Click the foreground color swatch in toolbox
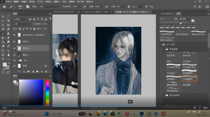The image size is (210, 117). [5, 65]
